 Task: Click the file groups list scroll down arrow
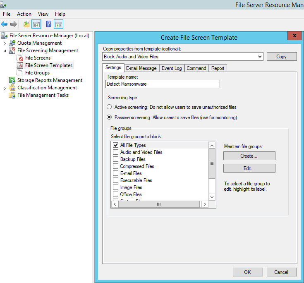212,197
